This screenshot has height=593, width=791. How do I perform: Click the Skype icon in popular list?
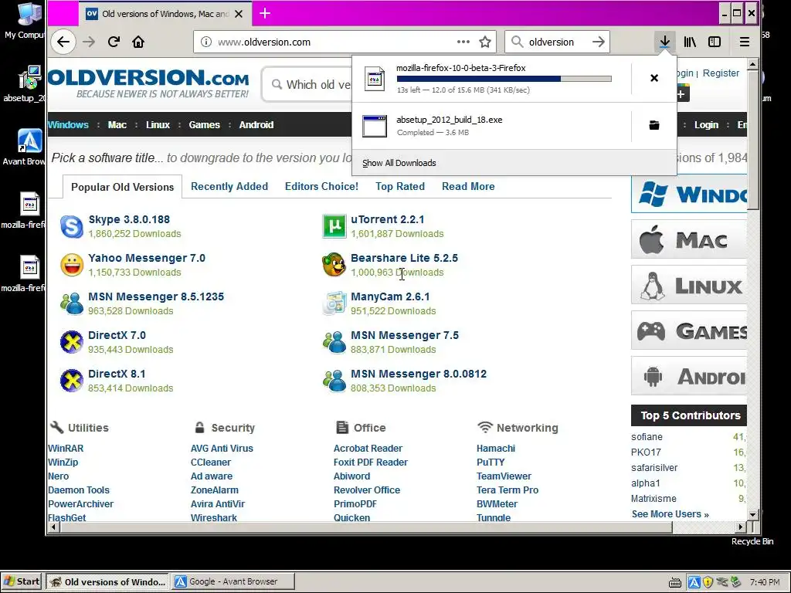72,226
